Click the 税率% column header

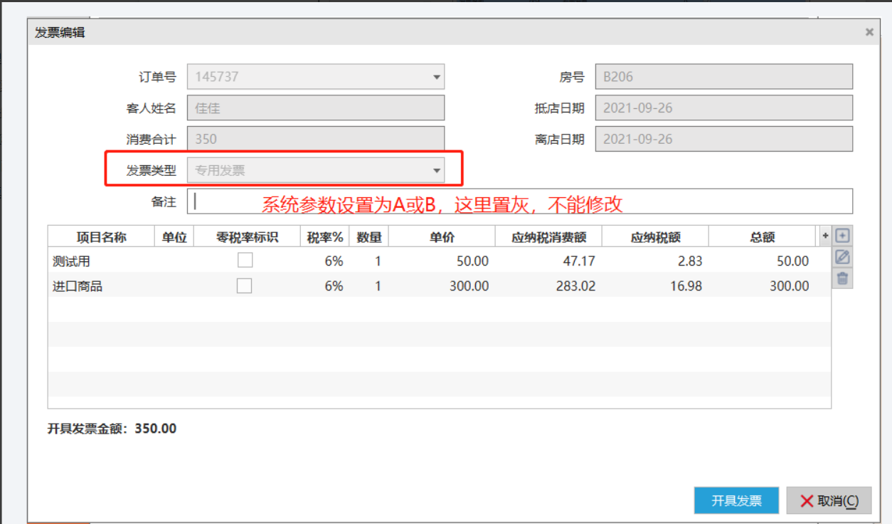(325, 237)
